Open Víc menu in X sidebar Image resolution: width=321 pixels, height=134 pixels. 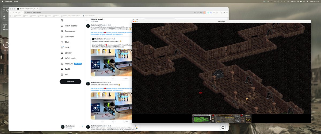click(64, 74)
